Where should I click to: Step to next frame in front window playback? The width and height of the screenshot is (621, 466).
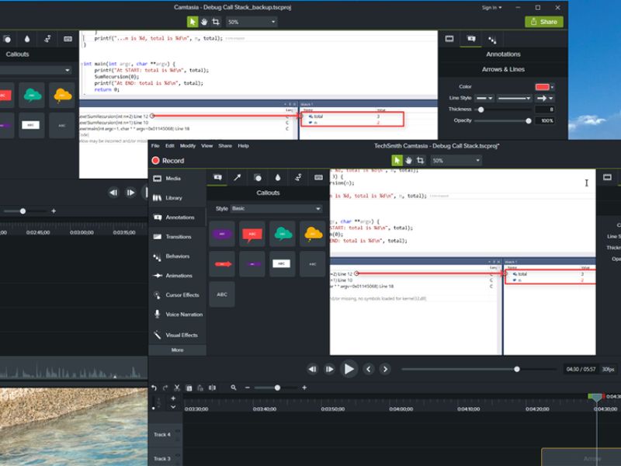(x=329, y=370)
